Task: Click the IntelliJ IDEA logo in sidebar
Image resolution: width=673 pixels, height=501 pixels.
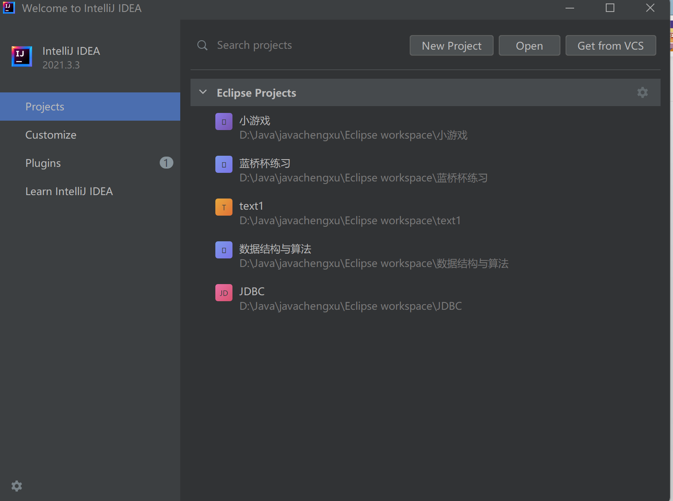Action: coord(22,56)
